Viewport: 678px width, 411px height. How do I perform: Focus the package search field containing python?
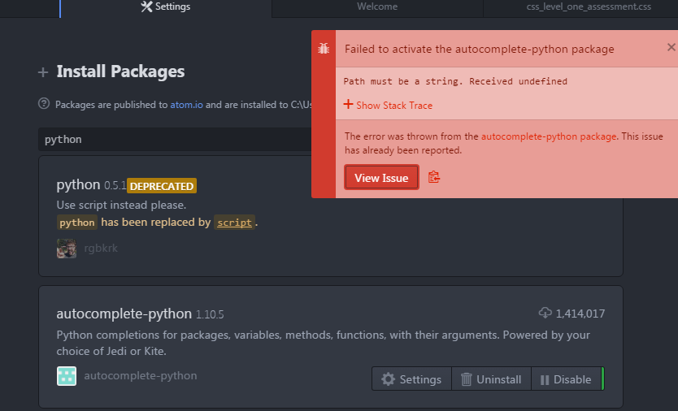[175, 140]
